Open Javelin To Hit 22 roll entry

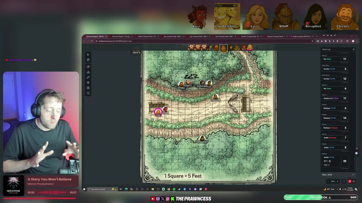(335, 161)
